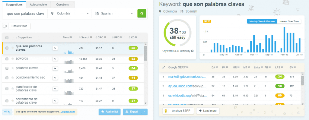
Task: Star the 'posicionamiento seo' keyword
Action: [13, 77]
